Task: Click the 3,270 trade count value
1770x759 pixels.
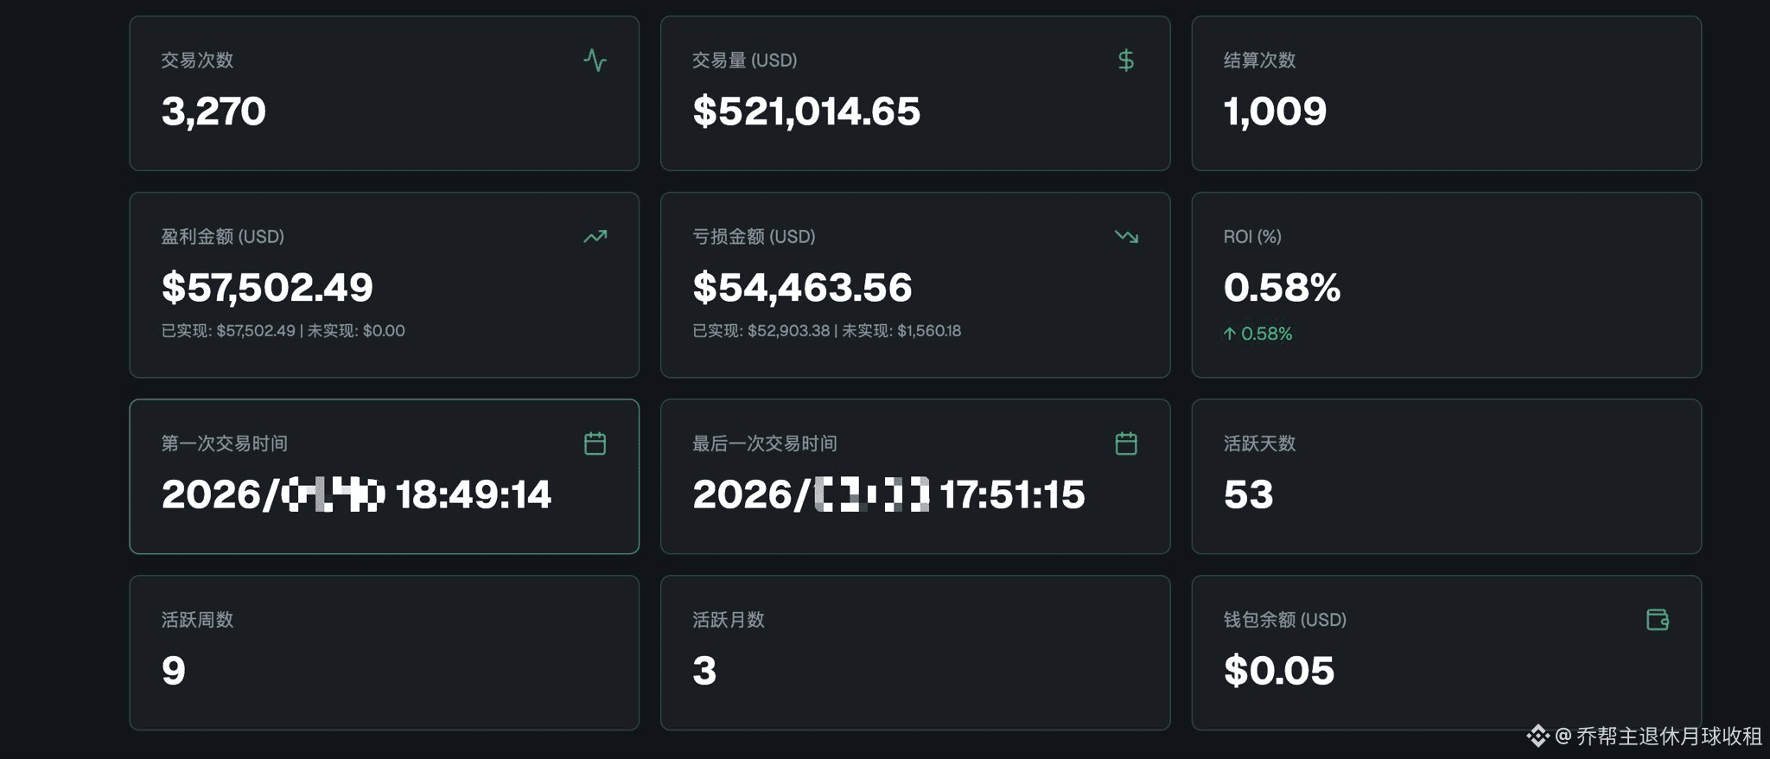Action: click(213, 112)
